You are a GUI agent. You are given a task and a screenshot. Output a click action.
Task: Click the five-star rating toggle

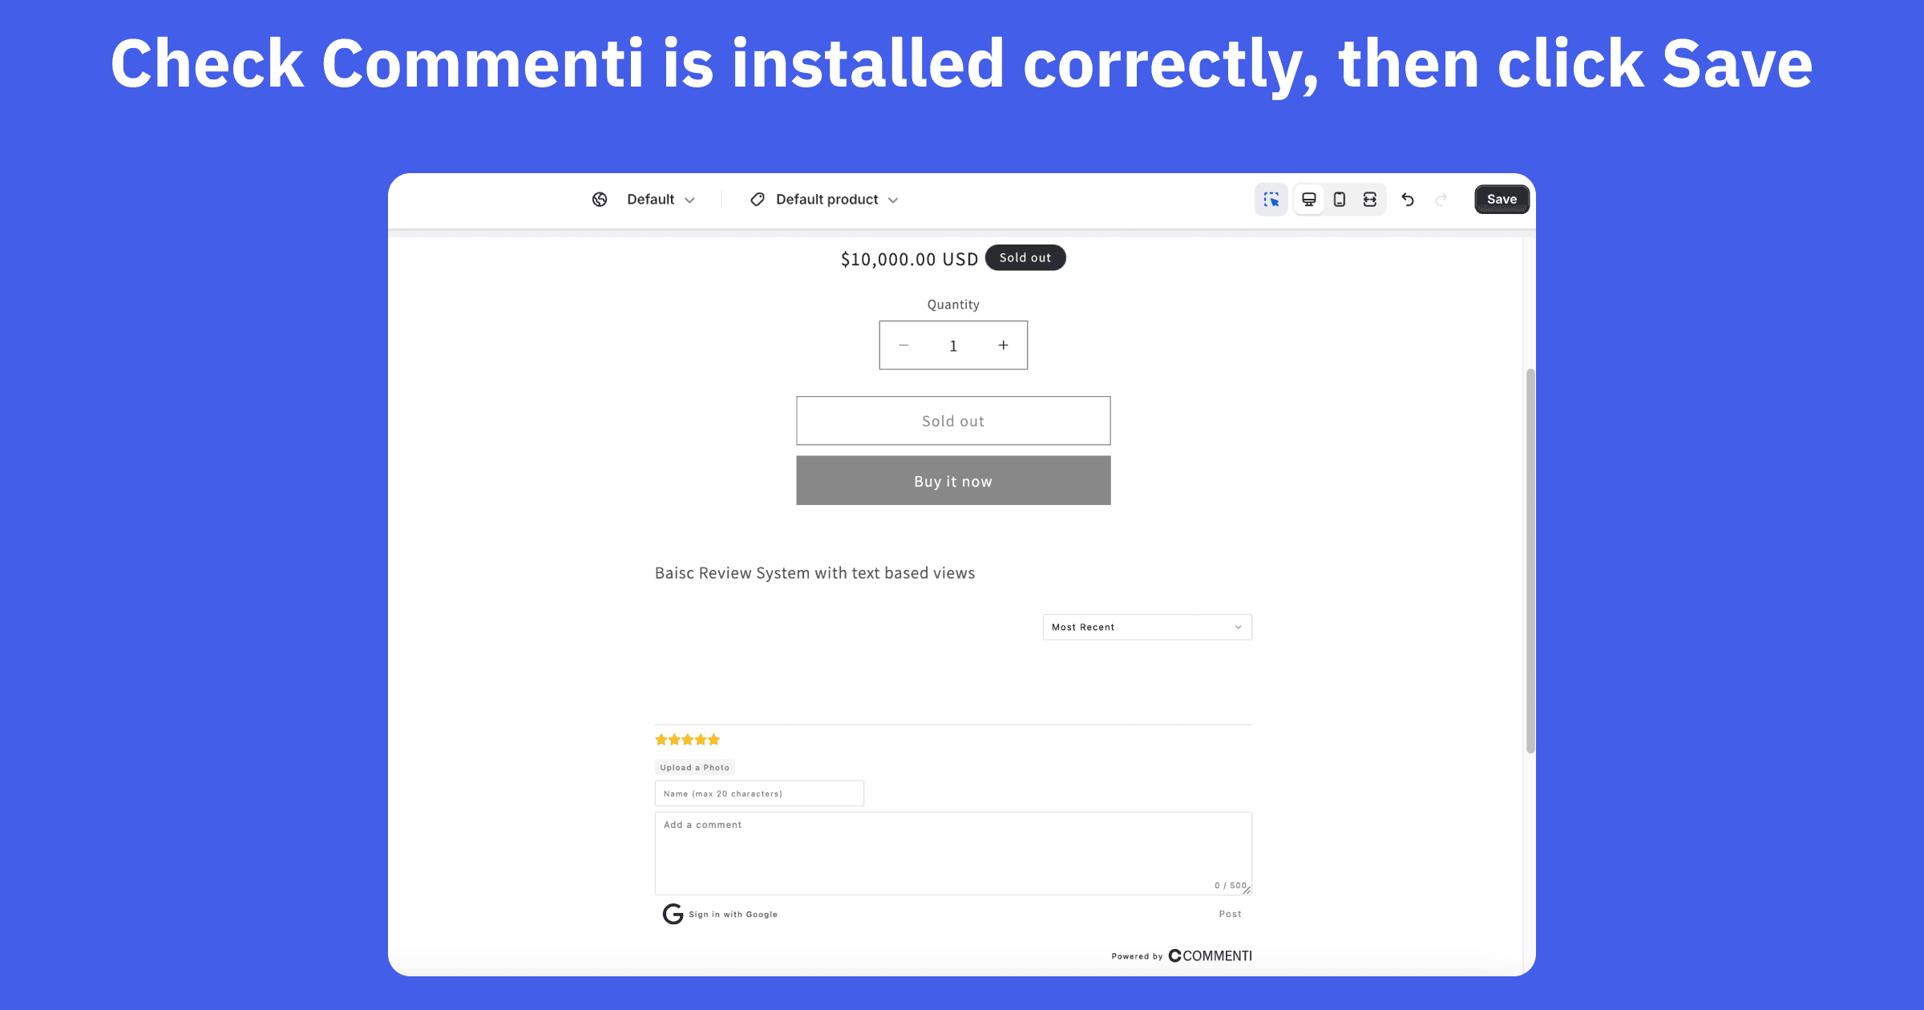(689, 739)
